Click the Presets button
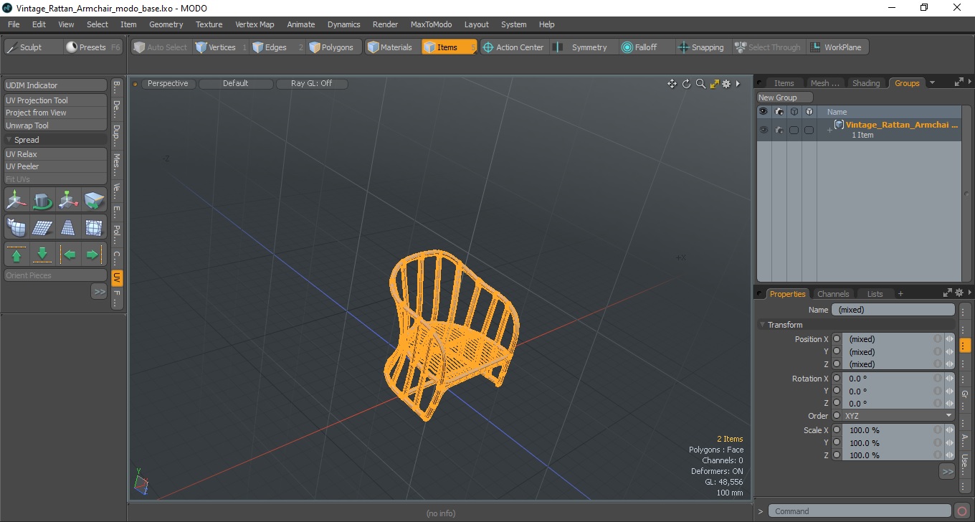Viewport: 975px width, 522px height. 92,47
